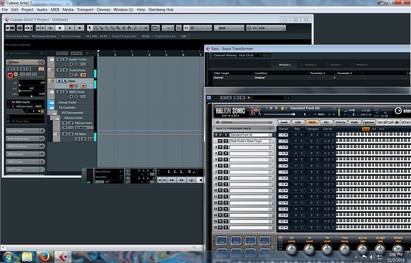Screen dimensions: 411x263
Task: Open the File menu
Action: tap(5, 10)
